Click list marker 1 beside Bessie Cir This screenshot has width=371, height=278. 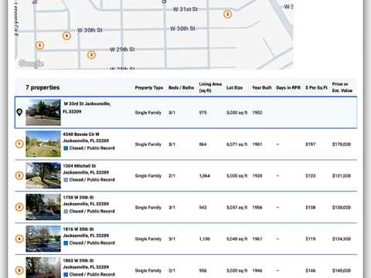coord(19,144)
